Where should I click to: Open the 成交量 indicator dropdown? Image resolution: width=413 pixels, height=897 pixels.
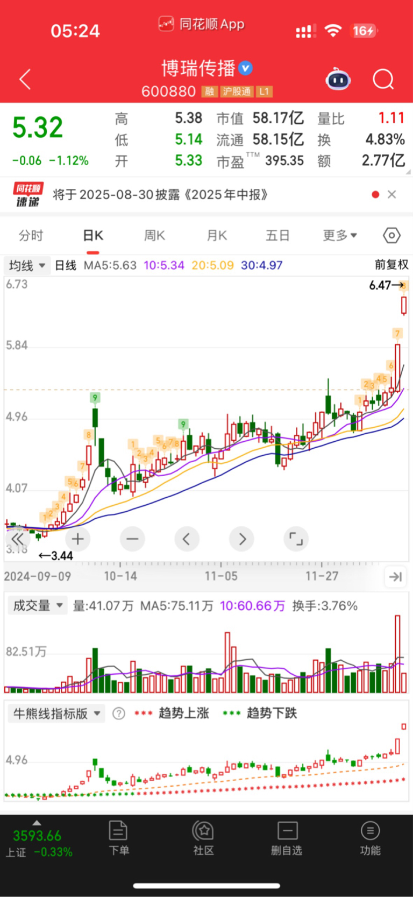(x=37, y=605)
